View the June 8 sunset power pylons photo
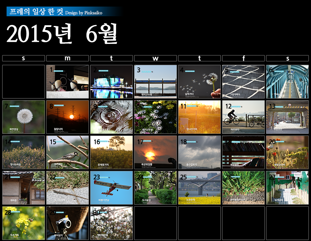The width and height of the screenshot is (311, 241). coord(67,117)
